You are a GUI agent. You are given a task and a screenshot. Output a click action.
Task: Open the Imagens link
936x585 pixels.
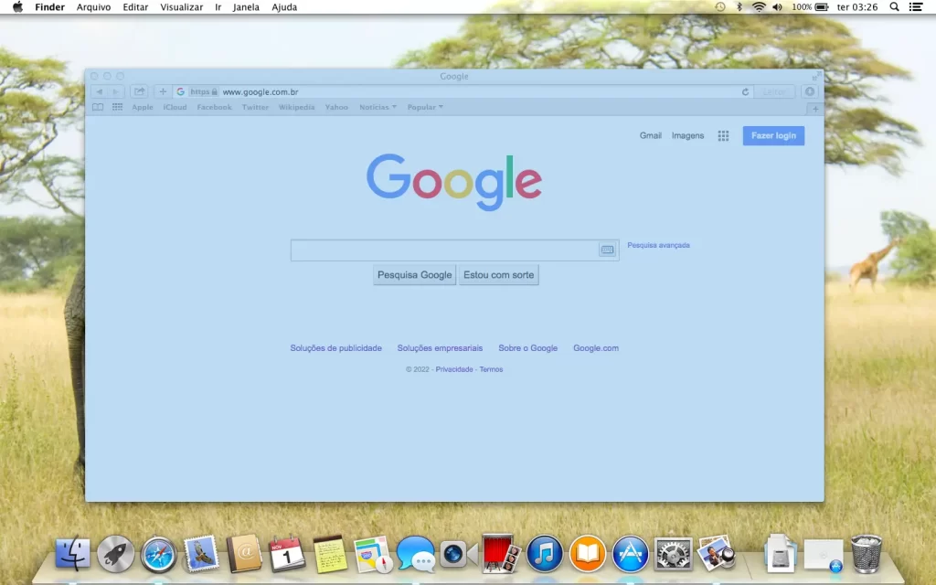pyautogui.click(x=687, y=135)
